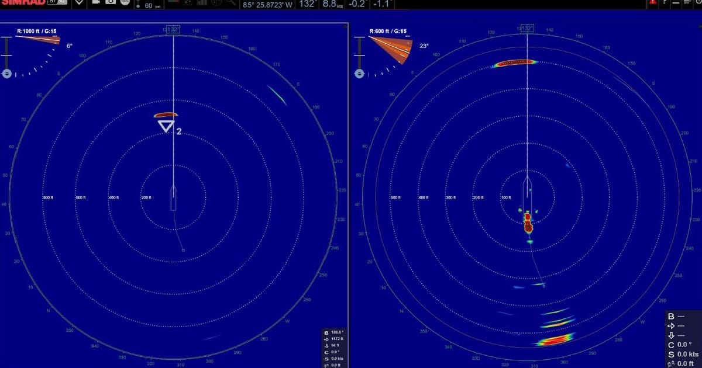Click the left sonar vessel symbol
702x368 pixels.
pyautogui.click(x=173, y=197)
